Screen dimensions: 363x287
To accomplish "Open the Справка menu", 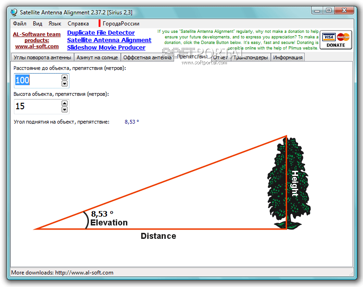I will pos(78,24).
